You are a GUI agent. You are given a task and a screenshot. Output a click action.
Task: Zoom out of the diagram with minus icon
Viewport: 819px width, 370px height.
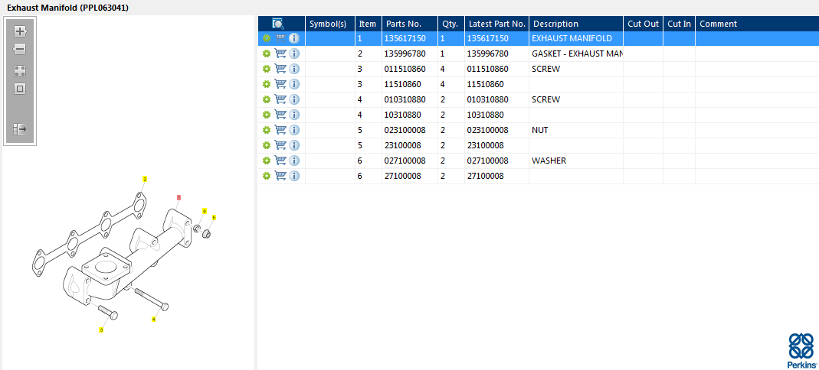tap(20, 50)
